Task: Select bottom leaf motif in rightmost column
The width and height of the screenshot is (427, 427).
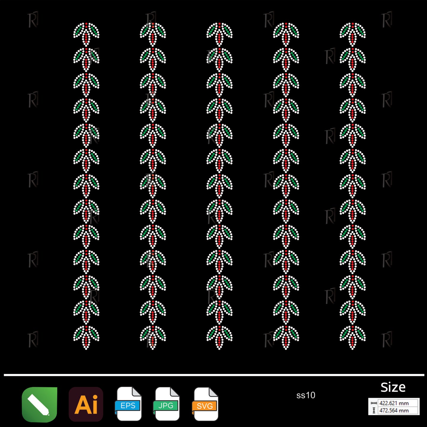Action: [353, 337]
